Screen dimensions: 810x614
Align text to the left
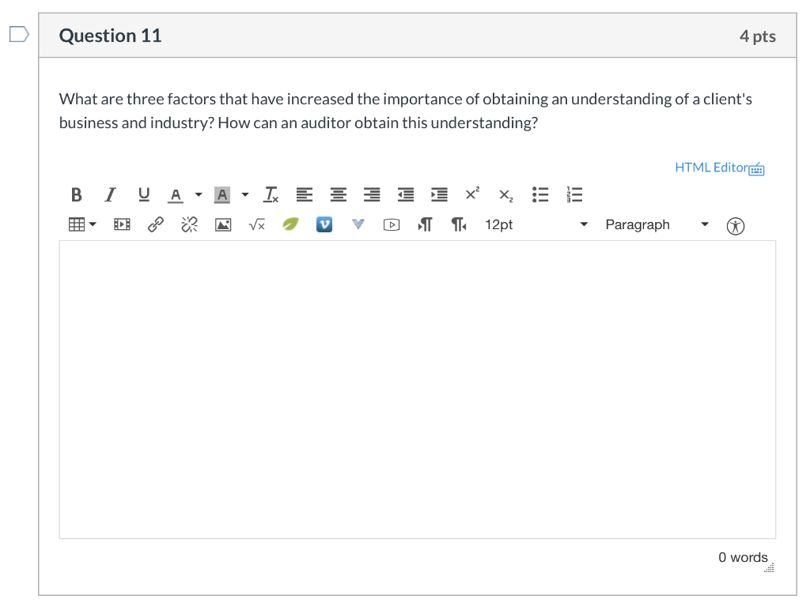click(x=305, y=194)
